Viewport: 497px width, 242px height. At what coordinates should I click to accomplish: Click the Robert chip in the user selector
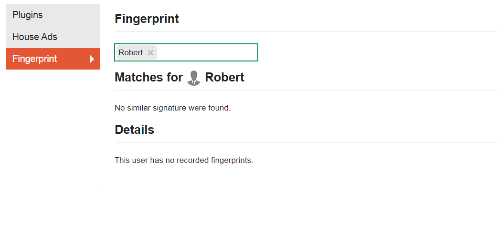click(x=131, y=53)
